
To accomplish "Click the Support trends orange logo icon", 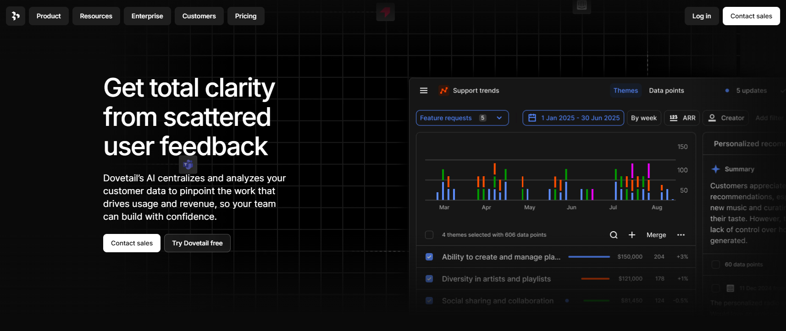I will [x=443, y=91].
